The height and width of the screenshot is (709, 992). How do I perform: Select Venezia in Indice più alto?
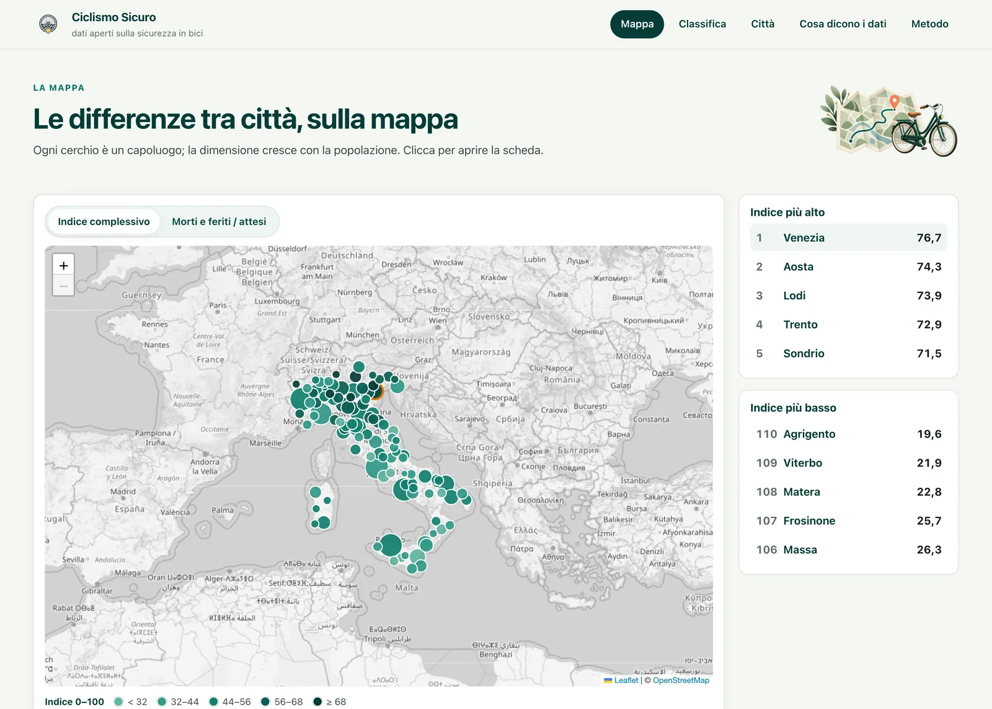[x=848, y=238]
